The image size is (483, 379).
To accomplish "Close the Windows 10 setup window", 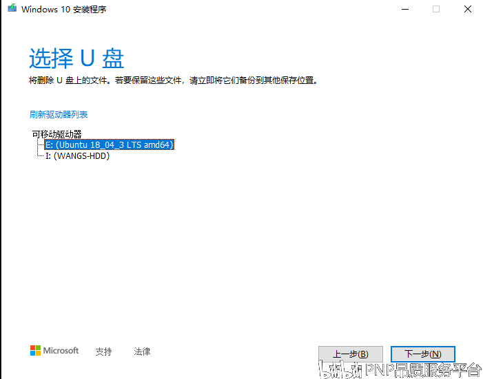I will point(468,9).
